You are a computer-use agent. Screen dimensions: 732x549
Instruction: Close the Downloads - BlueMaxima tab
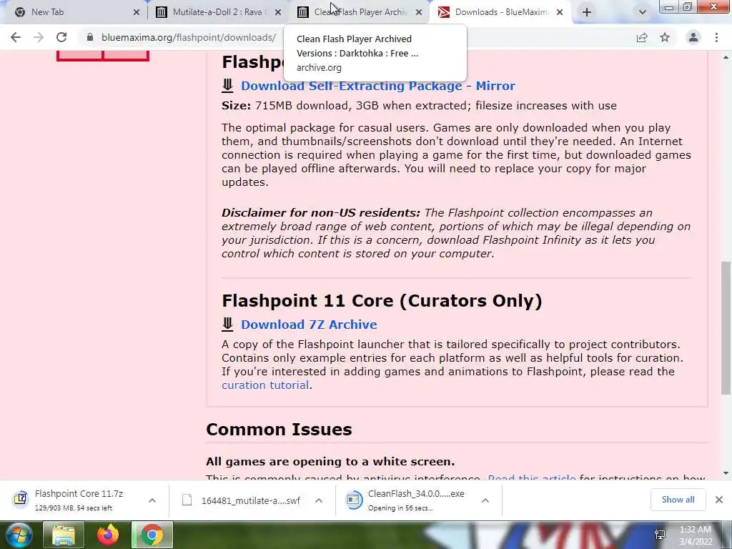click(560, 12)
